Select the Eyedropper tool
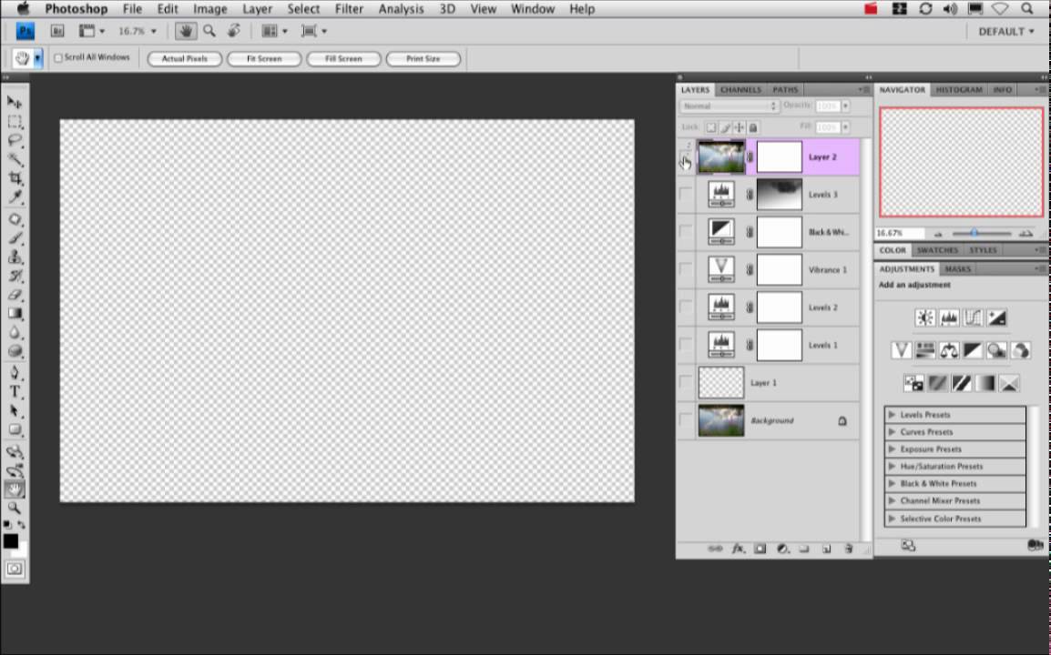Screen dimensions: 1051x655 point(14,196)
